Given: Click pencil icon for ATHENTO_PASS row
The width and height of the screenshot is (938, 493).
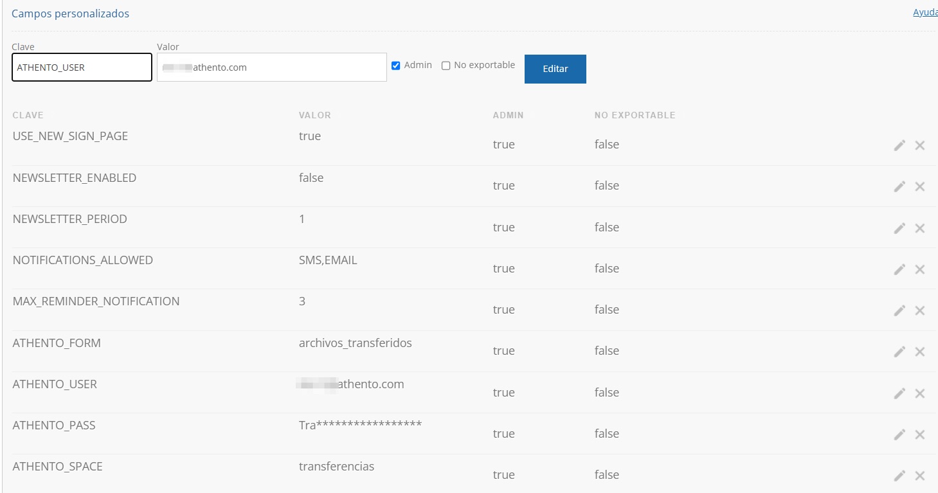Looking at the screenshot, I should 899,435.
